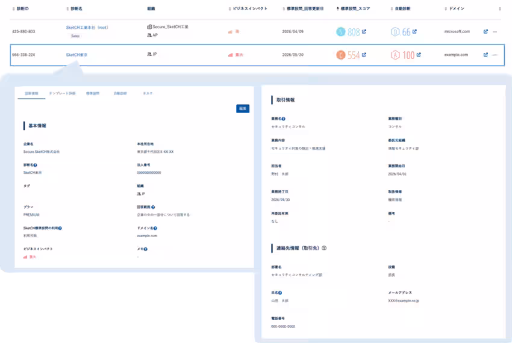Click start date 2026/04/01

[x=397, y=175]
